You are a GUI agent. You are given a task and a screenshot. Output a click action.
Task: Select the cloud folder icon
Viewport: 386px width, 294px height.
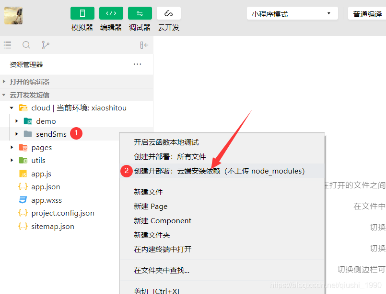(23, 108)
